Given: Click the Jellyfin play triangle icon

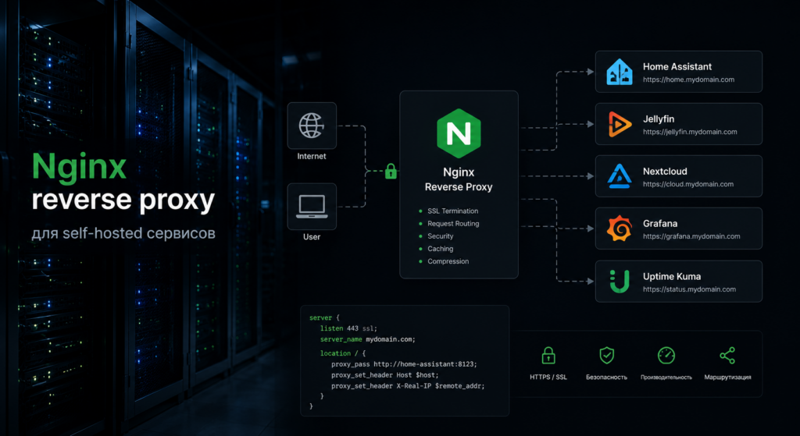Looking at the screenshot, I should pos(620,124).
